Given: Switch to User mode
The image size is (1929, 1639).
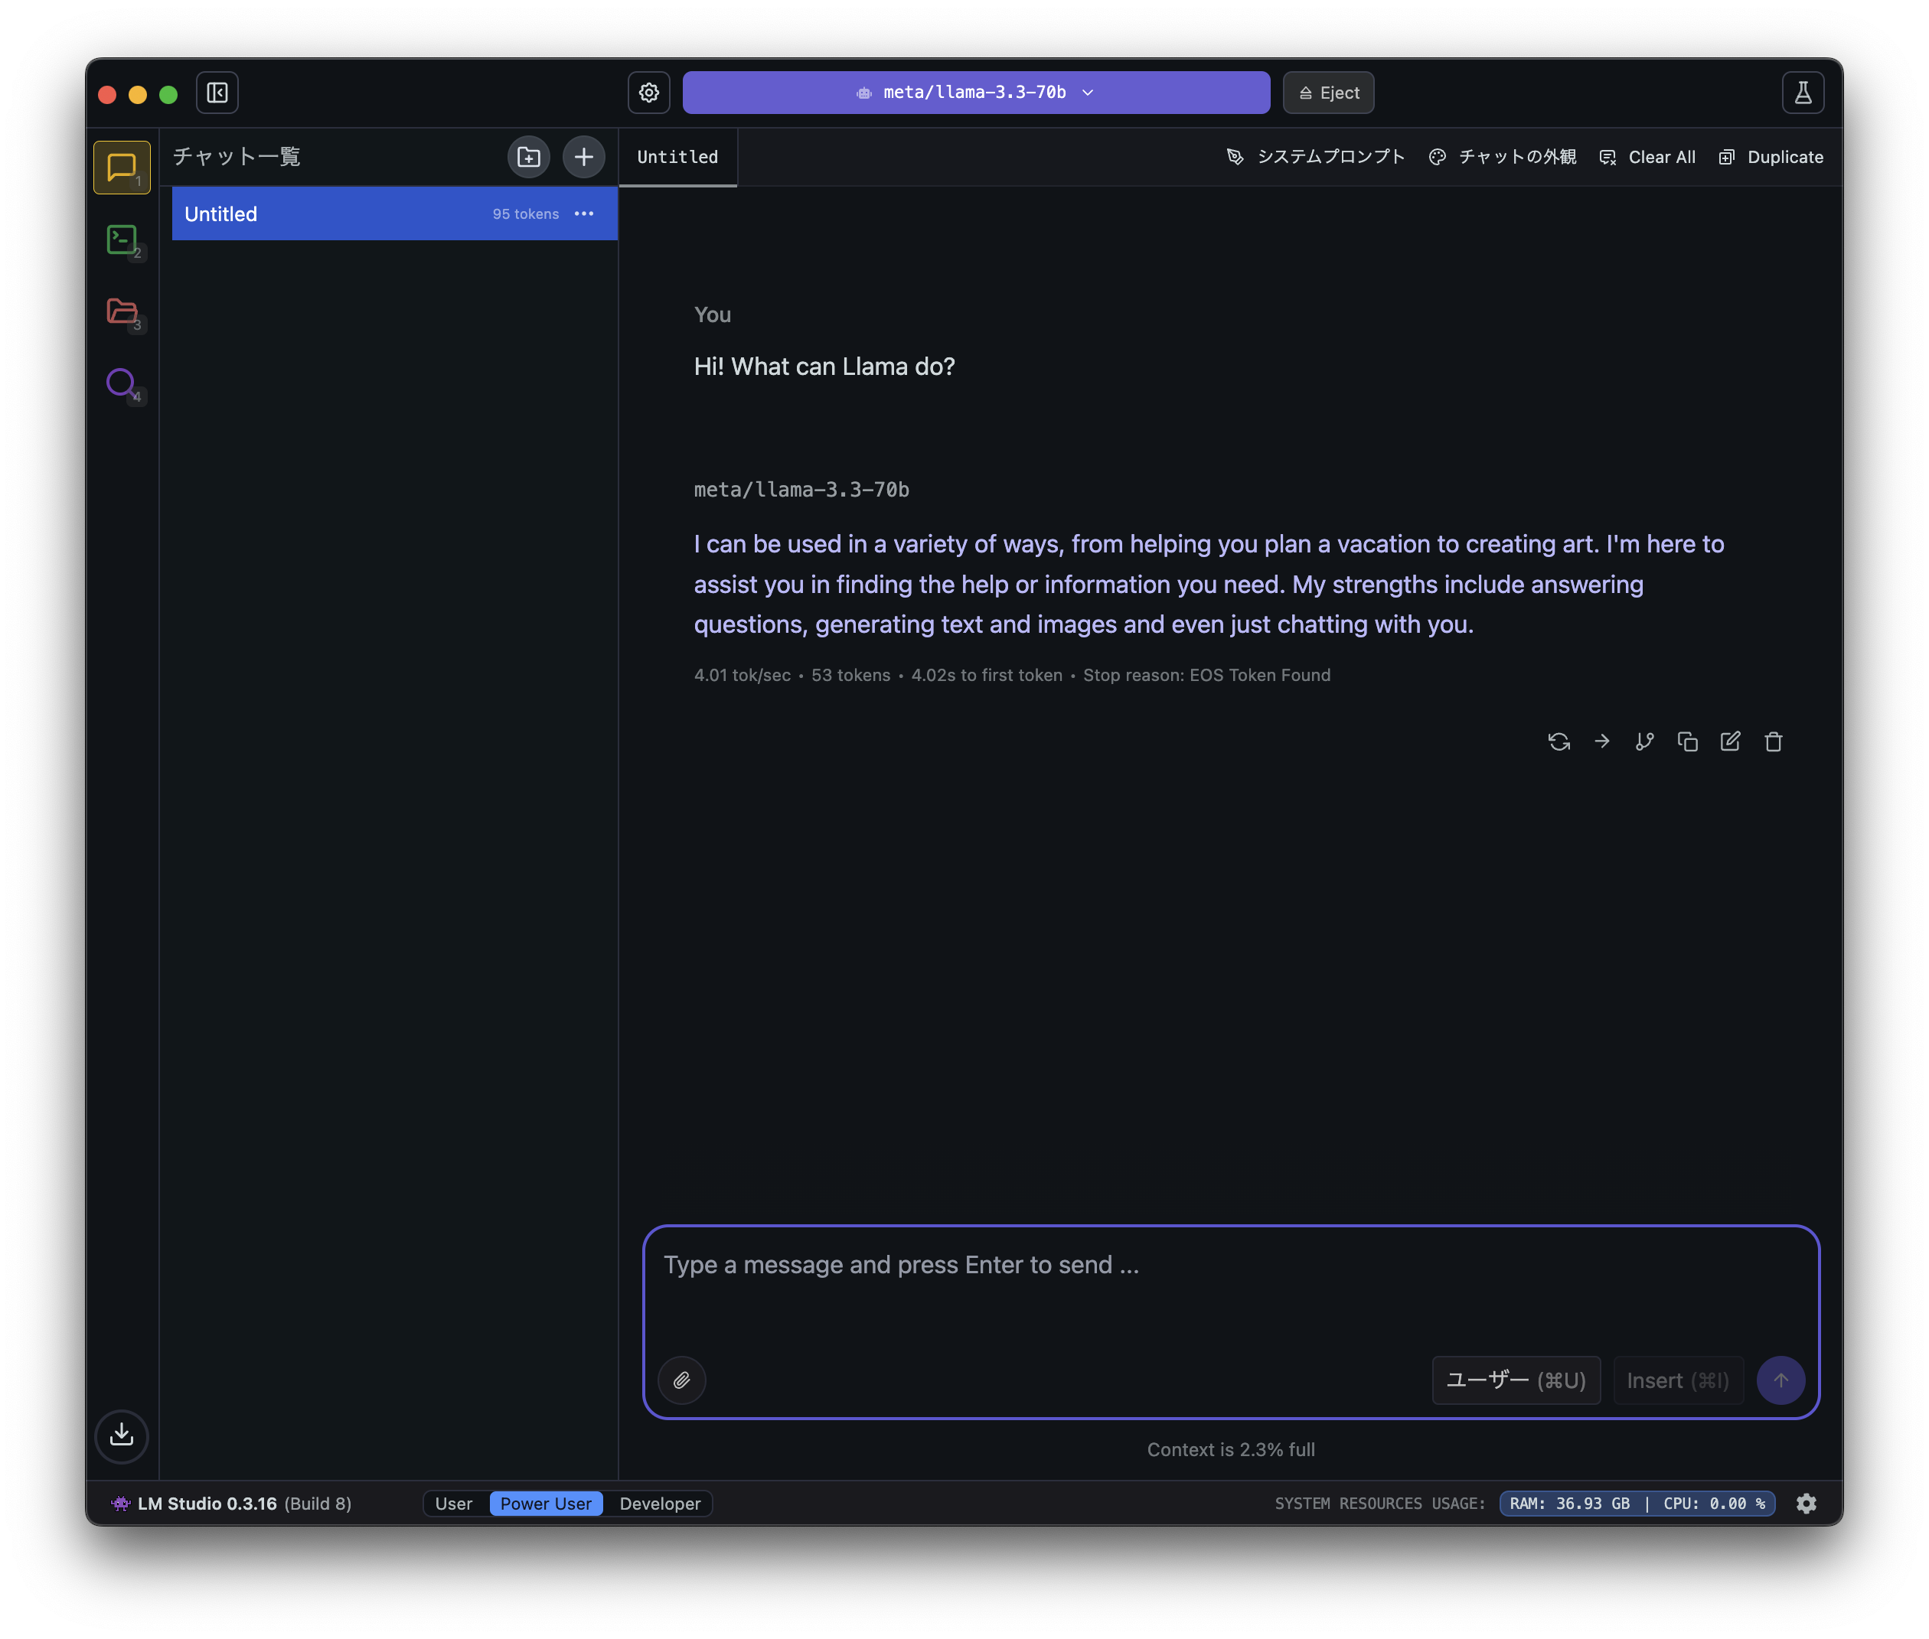Looking at the screenshot, I should (x=454, y=1504).
